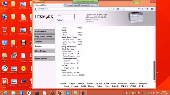Switch language to Nederlands
170x95 pixels.
tap(123, 83)
